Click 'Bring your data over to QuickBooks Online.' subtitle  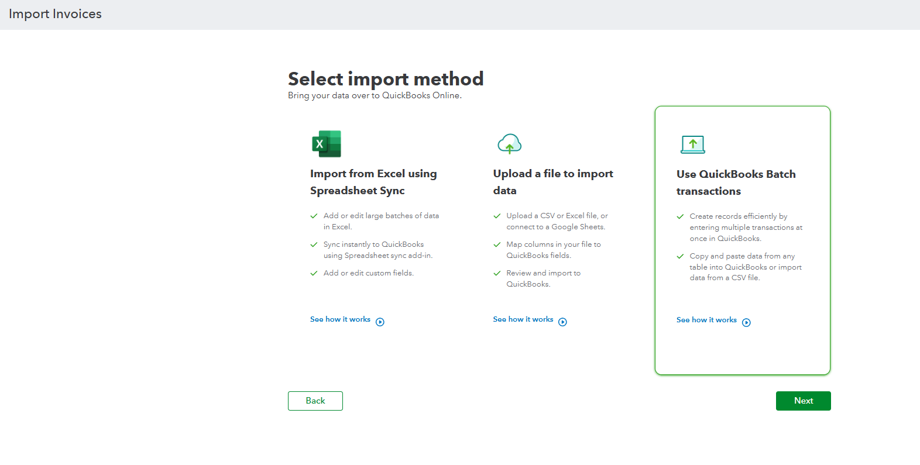(x=375, y=95)
